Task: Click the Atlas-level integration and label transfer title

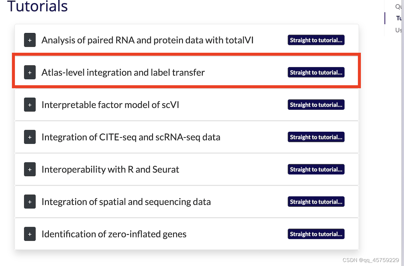Action: 123,72
